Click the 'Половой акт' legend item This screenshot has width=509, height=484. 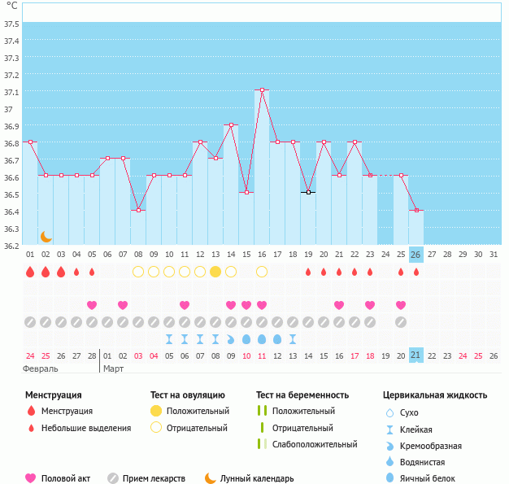tap(59, 478)
